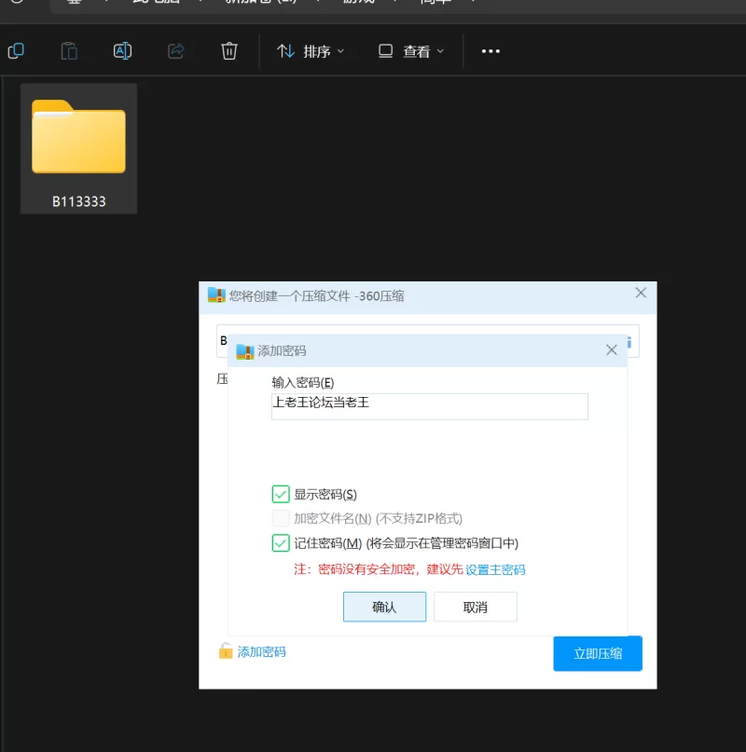746x752 pixels.
Task: Click the 立即压缩 button
Action: tap(598, 653)
